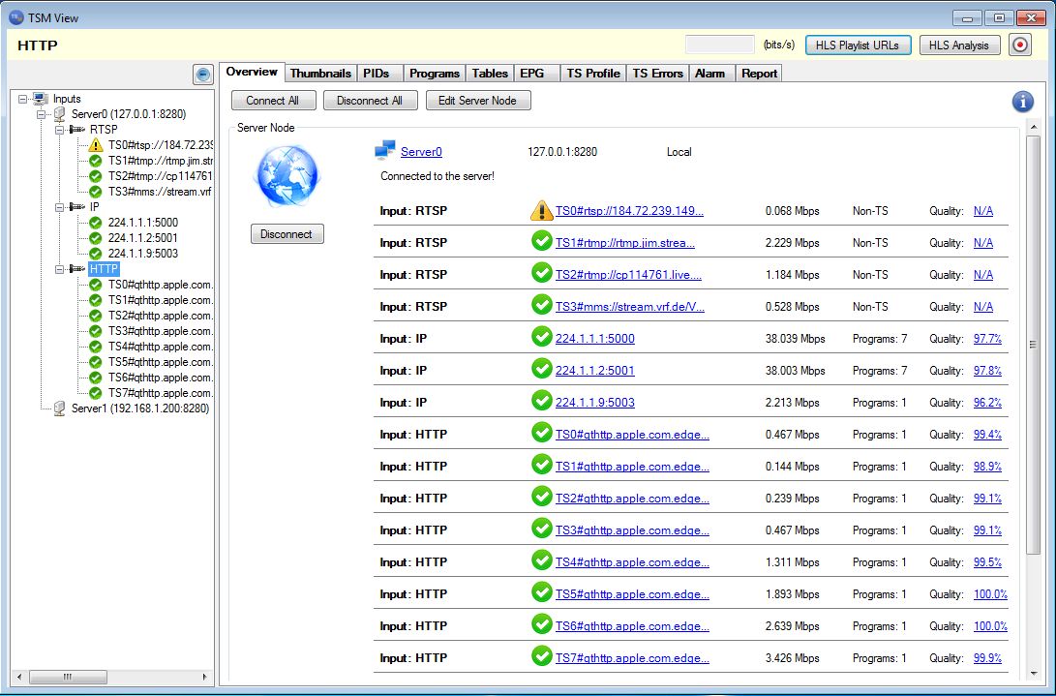Image resolution: width=1056 pixels, height=696 pixels.
Task: Select 224.1.1.9:5003 in the inputs tree
Action: pos(143,254)
